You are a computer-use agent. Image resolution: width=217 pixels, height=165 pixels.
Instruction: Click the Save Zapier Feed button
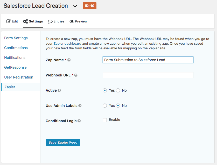point(63,142)
